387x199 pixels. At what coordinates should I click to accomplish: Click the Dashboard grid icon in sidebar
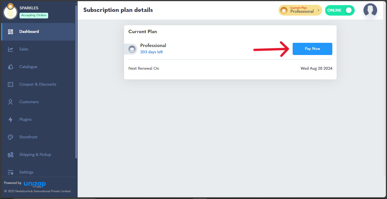tap(10, 32)
